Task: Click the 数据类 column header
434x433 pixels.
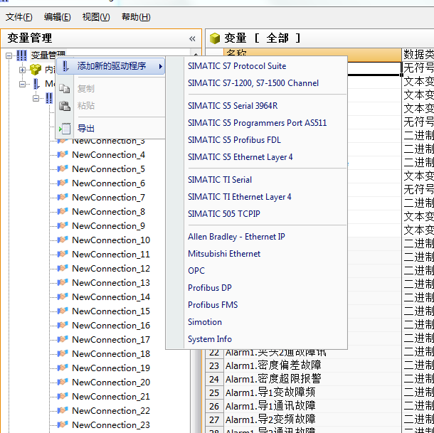Action: [x=418, y=55]
